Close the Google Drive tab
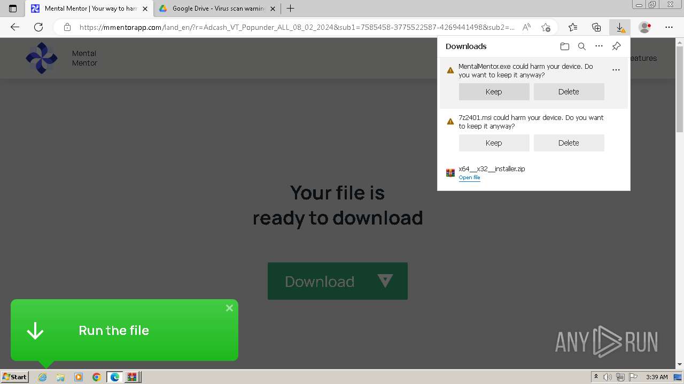Screen dimensions: 684x384 tap(273, 9)
